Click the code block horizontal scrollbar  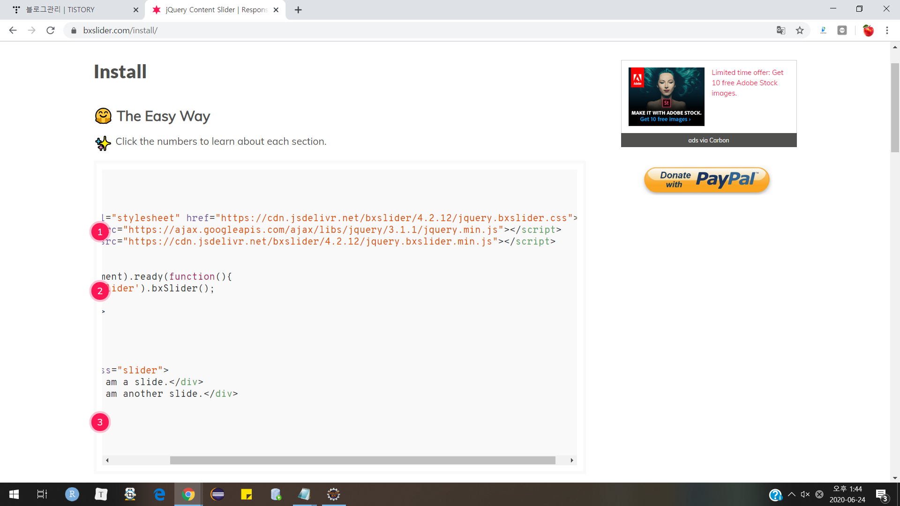tap(362, 460)
